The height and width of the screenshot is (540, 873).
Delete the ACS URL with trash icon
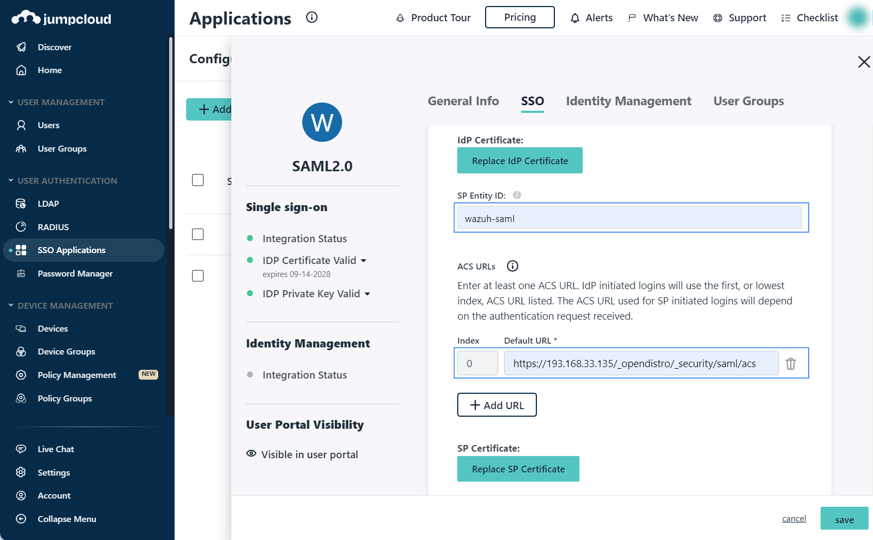[790, 364]
